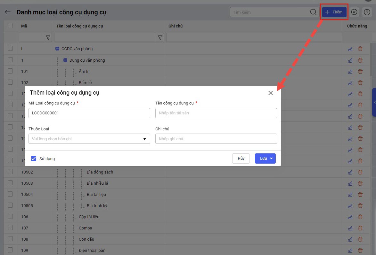This screenshot has height=255, width=376.
Task: Close the Thêm loại công cụ dialog
Action: 271,93
